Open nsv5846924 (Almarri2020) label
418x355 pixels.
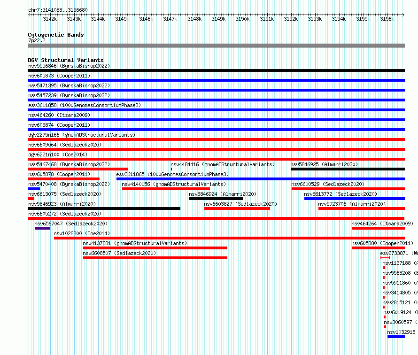pyautogui.click(x=223, y=194)
